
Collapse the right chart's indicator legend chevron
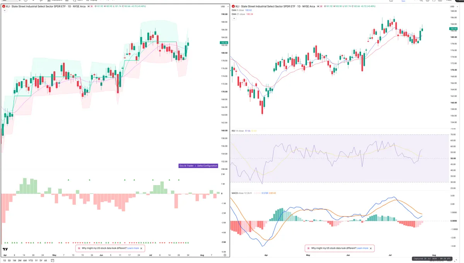[234, 18]
